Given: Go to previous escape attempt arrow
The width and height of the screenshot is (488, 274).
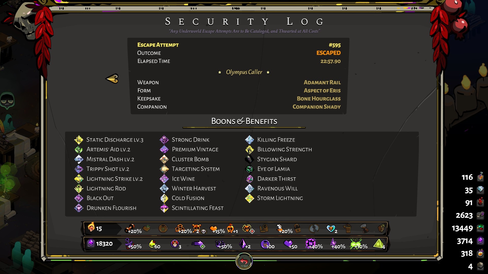Looking at the screenshot, I should (112, 79).
